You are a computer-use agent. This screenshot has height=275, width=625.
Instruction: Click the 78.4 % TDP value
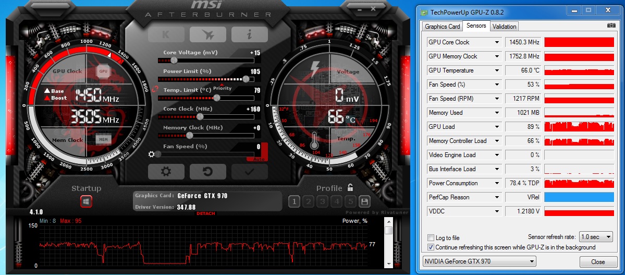(523, 183)
